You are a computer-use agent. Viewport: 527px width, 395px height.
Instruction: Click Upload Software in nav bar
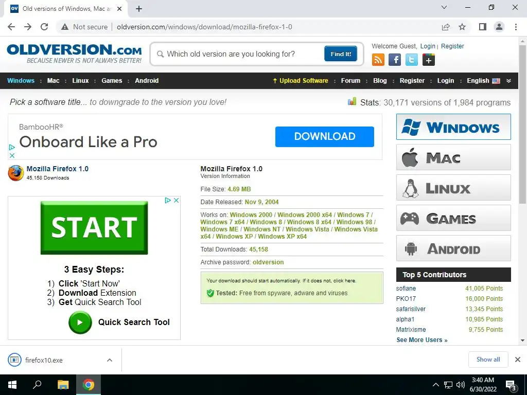[x=301, y=81]
